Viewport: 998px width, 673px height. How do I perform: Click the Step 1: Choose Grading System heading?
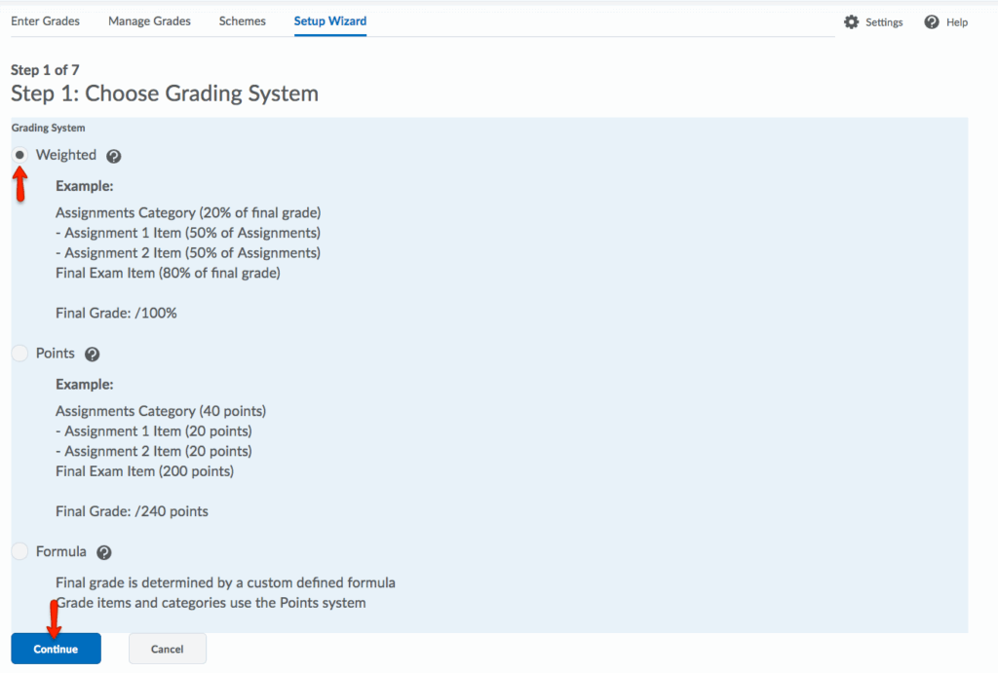click(165, 94)
